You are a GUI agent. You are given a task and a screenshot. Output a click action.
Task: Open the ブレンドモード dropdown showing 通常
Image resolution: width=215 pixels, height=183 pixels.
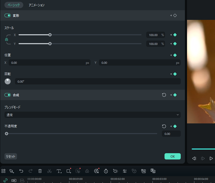92,115
